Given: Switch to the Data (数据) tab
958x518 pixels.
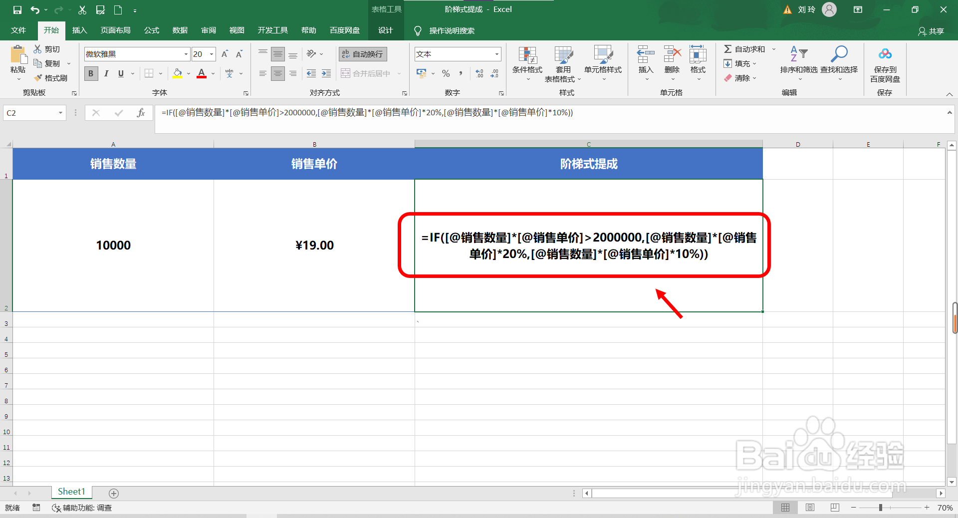Looking at the screenshot, I should coord(180,30).
